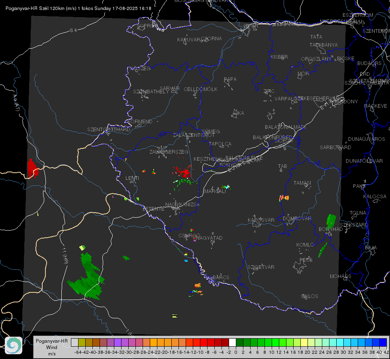390x359 pixels.
Task: Select the ZALAEGERSZEG city label
Action: point(169,152)
